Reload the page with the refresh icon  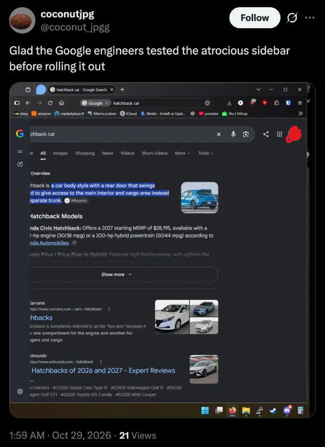coord(50,103)
